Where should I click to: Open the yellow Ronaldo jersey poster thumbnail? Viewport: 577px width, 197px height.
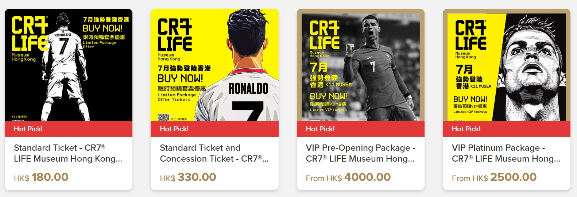214,65
